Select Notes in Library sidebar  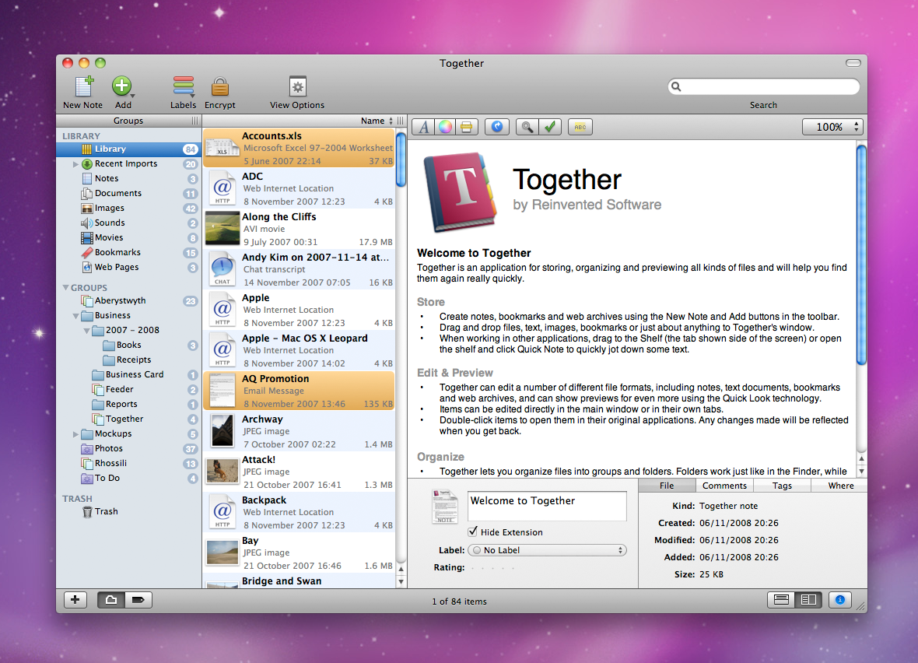129,179
